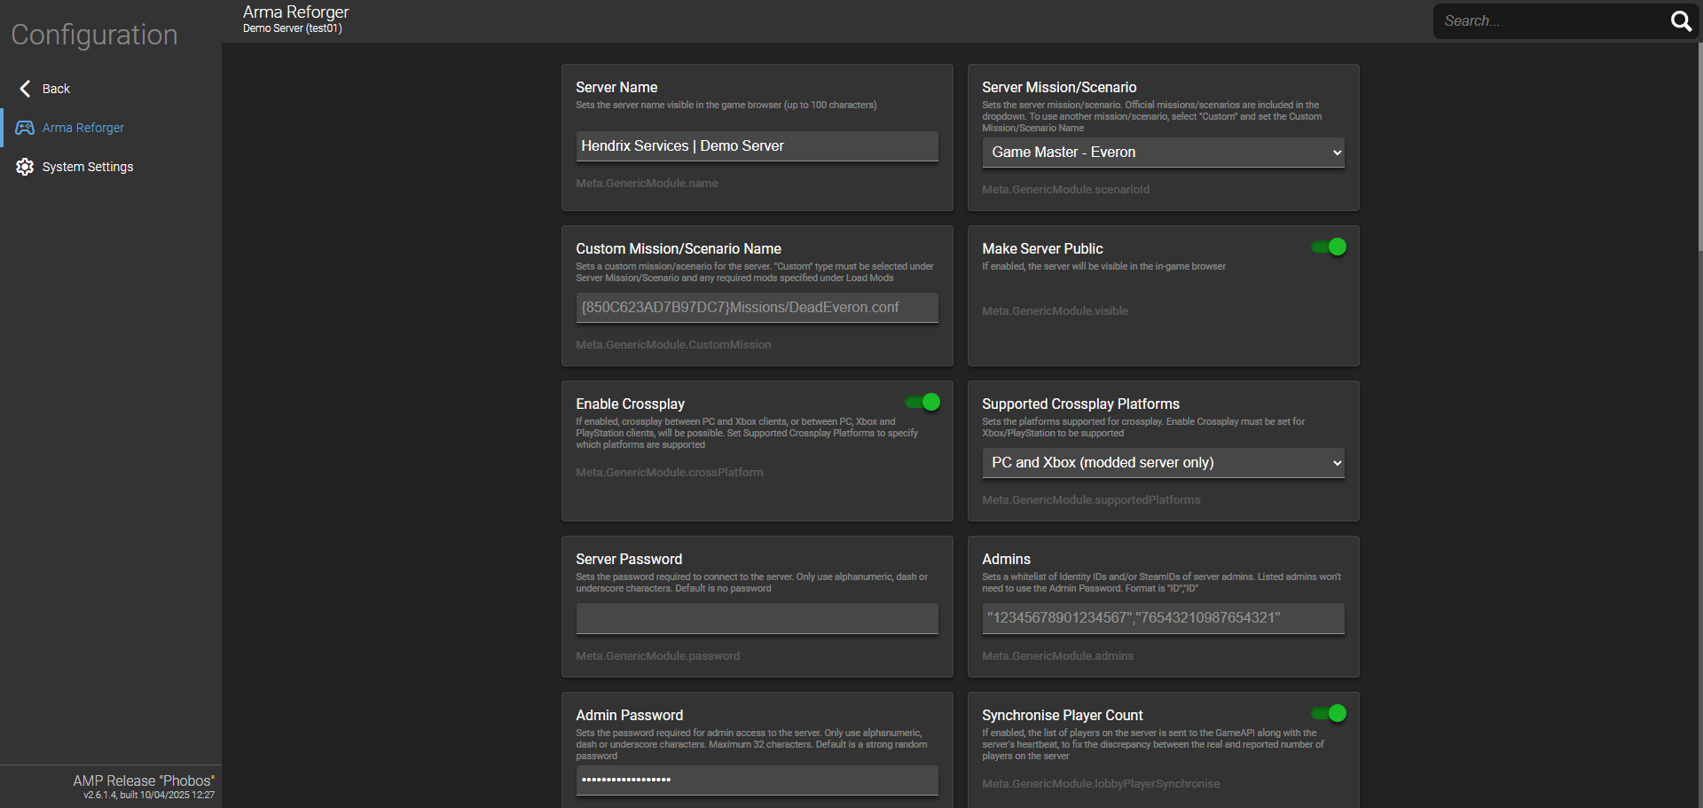Click the Arma Reforger header title

tap(295, 12)
